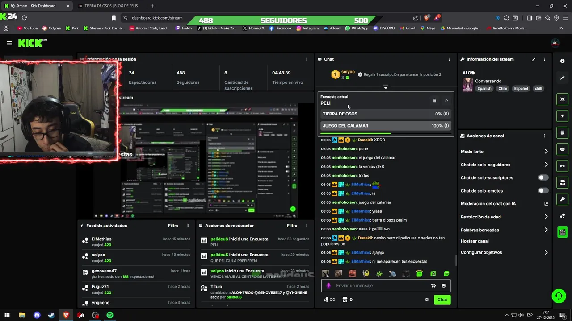Open Steam from the Windows taskbar
572x321 pixels.
click(51, 315)
